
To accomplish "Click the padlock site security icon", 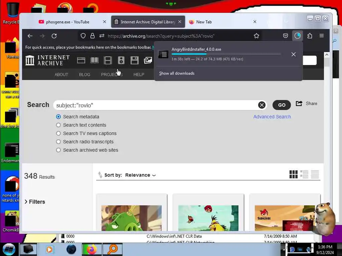I will tap(93, 36).
